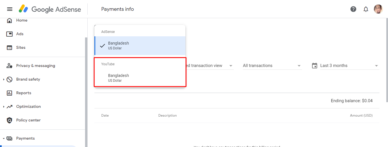The width and height of the screenshot is (388, 147).
Task: Open the hamburger main menu
Action: click(x=10, y=9)
